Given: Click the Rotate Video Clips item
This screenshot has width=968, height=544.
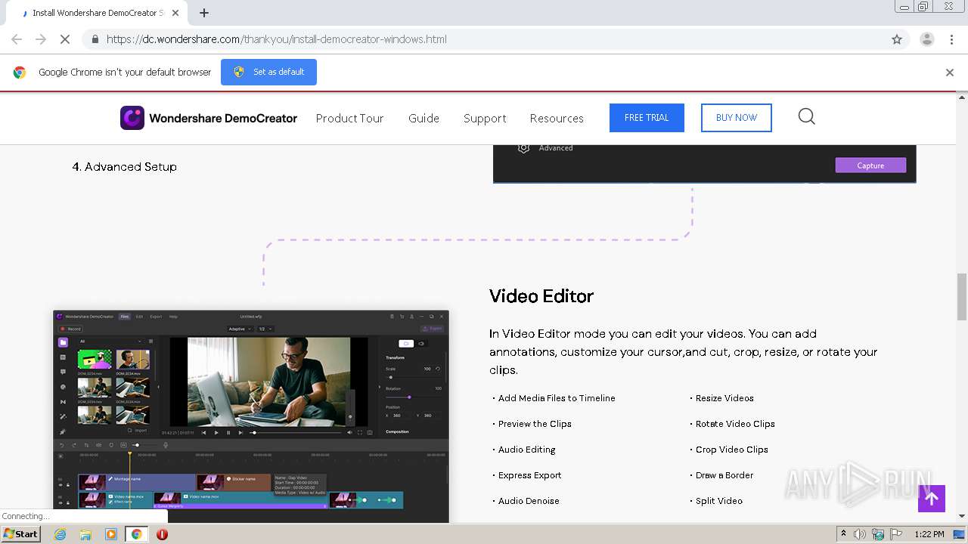Looking at the screenshot, I should point(735,424).
